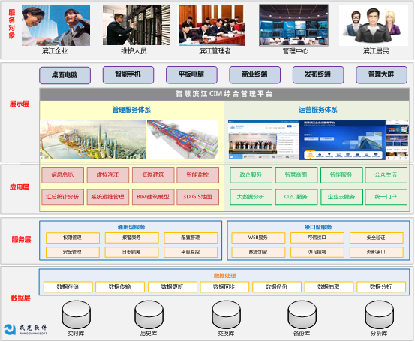Select the WEB服务 interface service box
The height and width of the screenshot is (342, 415).
[258, 238]
